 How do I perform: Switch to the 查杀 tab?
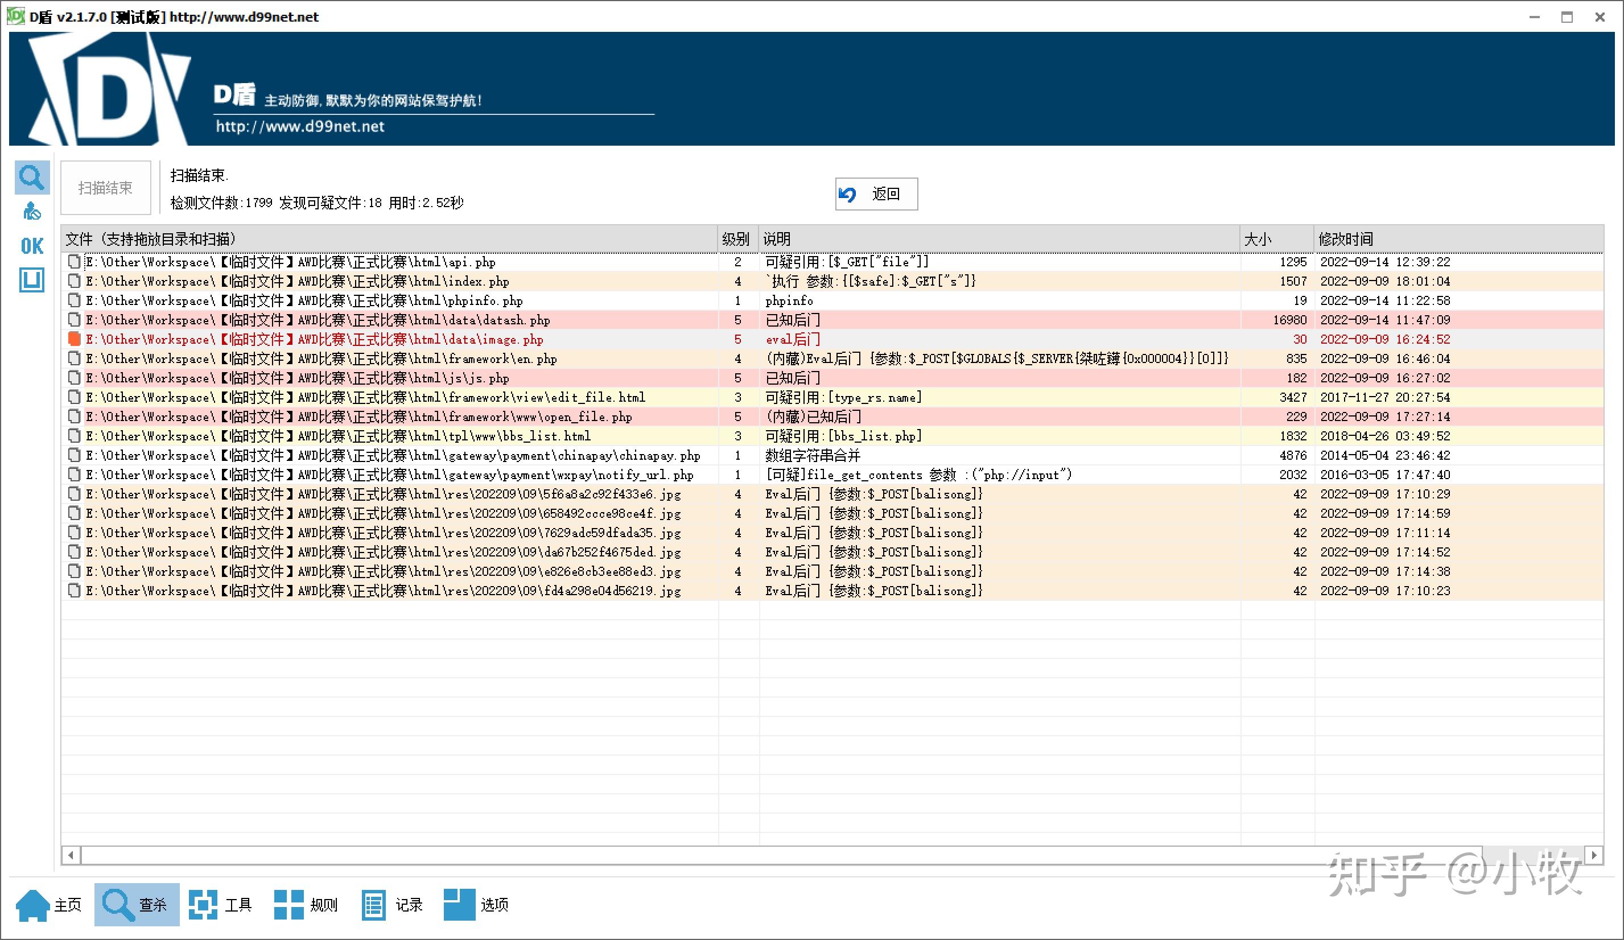click(x=137, y=905)
